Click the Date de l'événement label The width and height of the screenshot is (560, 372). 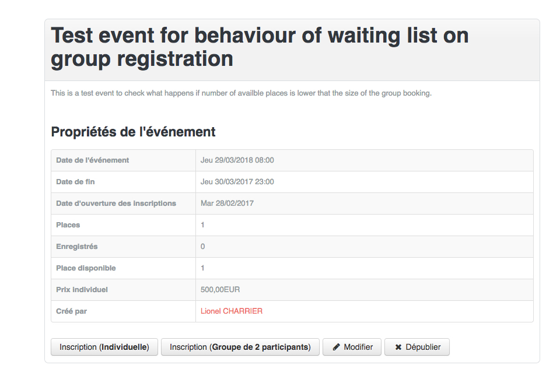click(x=93, y=160)
